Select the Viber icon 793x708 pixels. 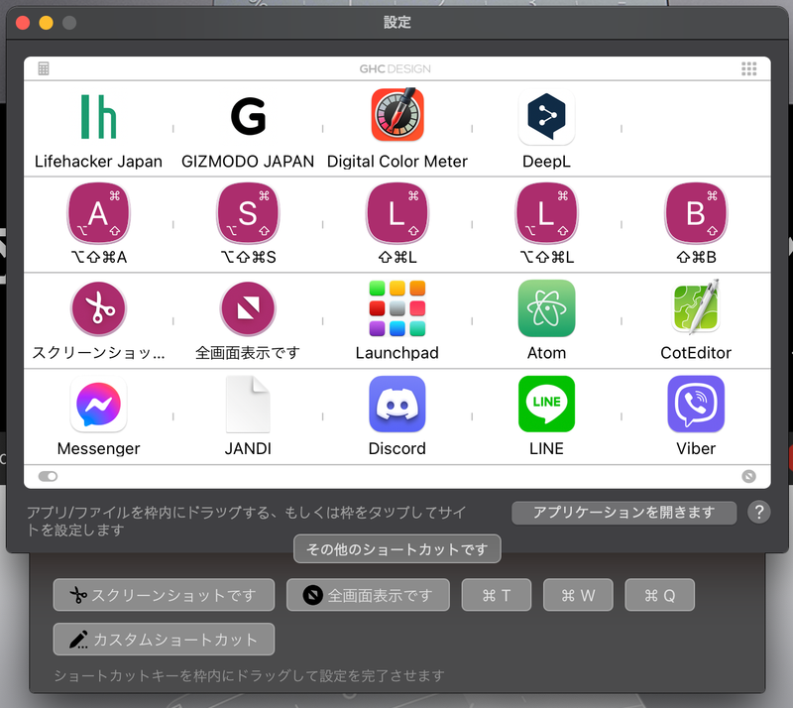(696, 404)
